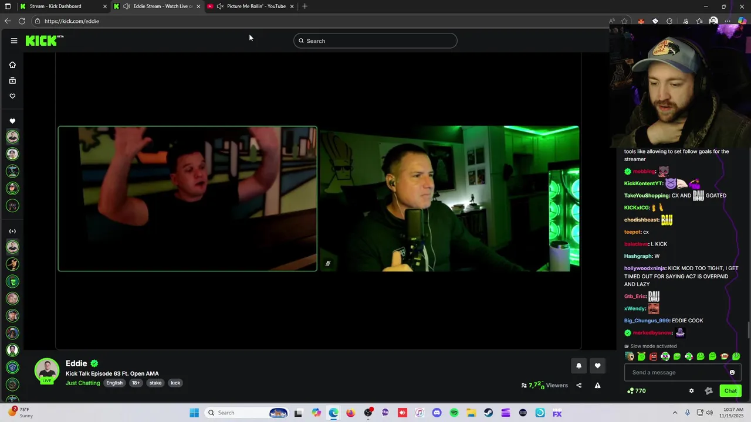
Task: Open hollywoodxninja's chat username
Action: tap(645, 268)
